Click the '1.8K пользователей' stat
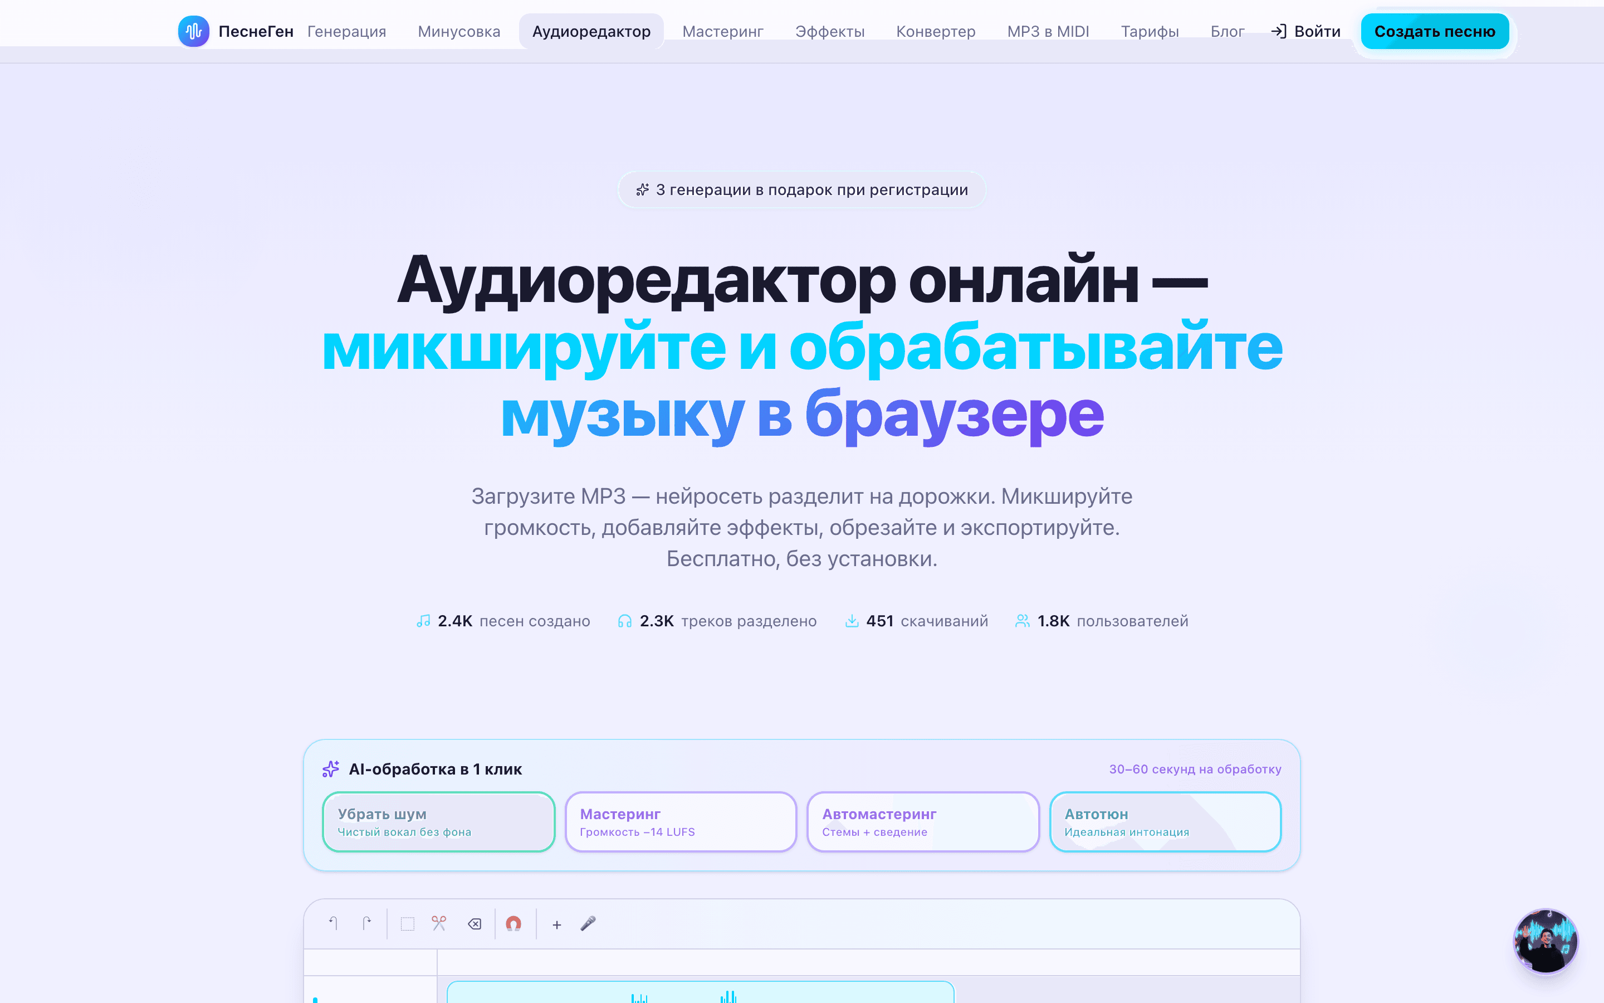The width and height of the screenshot is (1604, 1003). point(1102,621)
